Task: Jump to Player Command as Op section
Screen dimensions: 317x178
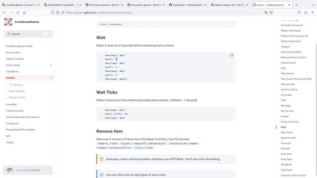Action: click(x=294, y=36)
